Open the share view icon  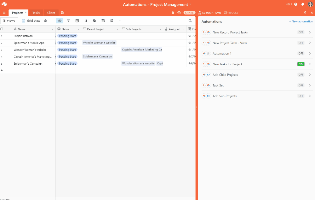pyautogui.click(x=112, y=21)
